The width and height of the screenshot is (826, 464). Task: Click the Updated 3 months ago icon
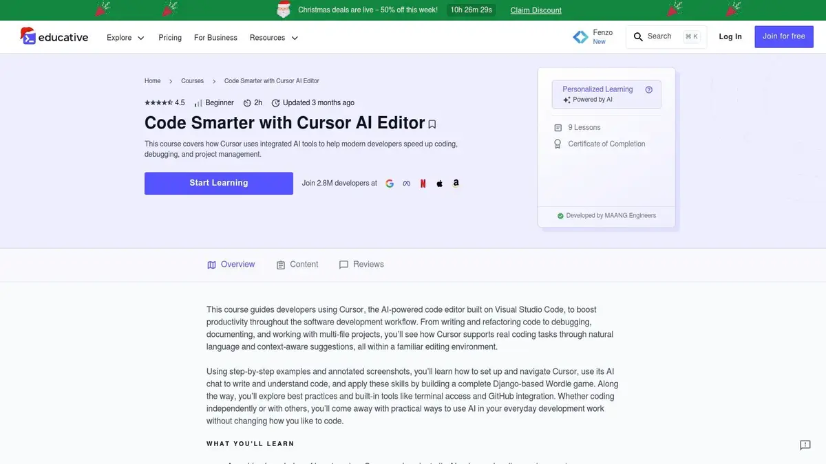tap(275, 103)
